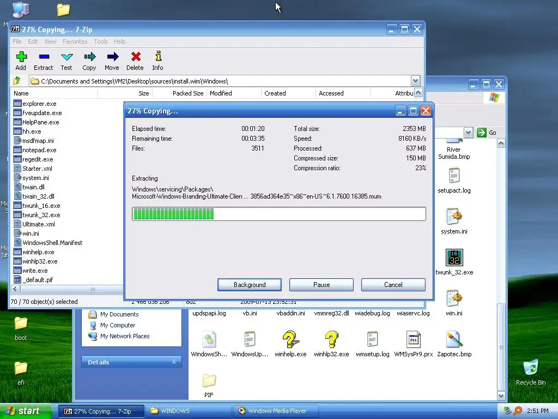This screenshot has height=419, width=558.
Task: Select regedit.exe in the file list
Action: pos(33,159)
